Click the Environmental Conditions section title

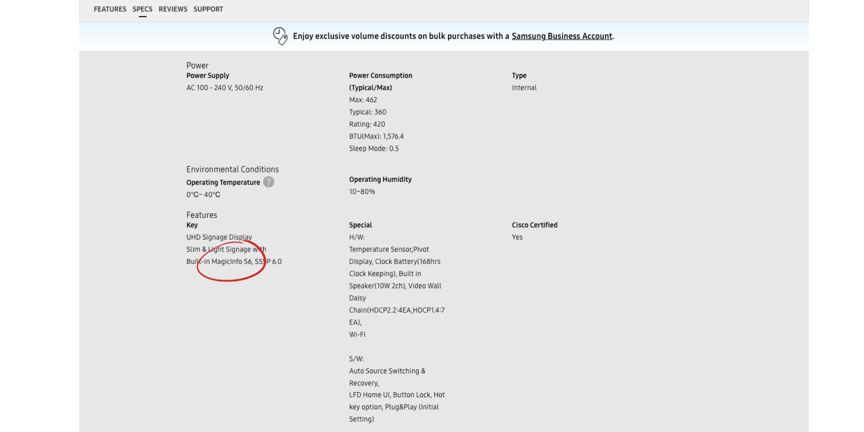pyautogui.click(x=232, y=169)
